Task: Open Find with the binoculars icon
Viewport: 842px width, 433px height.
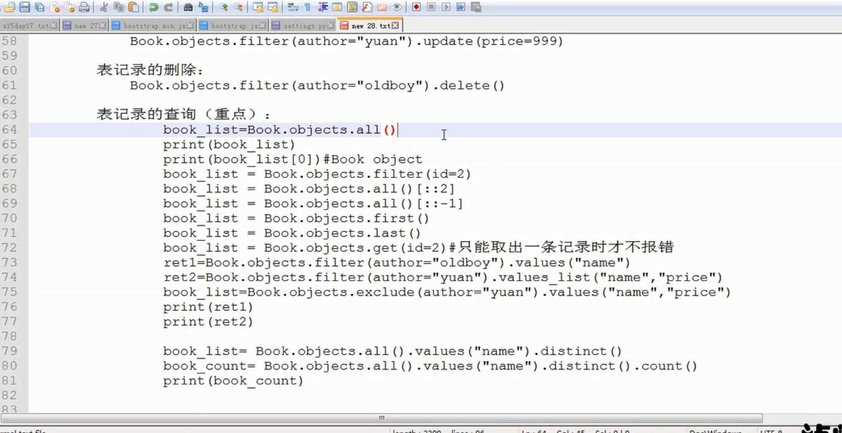Action: tap(188, 7)
